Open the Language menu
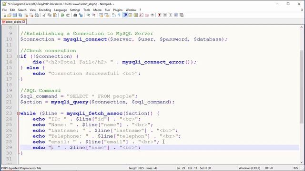Image resolution: width=305 pixels, height=171 pixels. click(61, 10)
